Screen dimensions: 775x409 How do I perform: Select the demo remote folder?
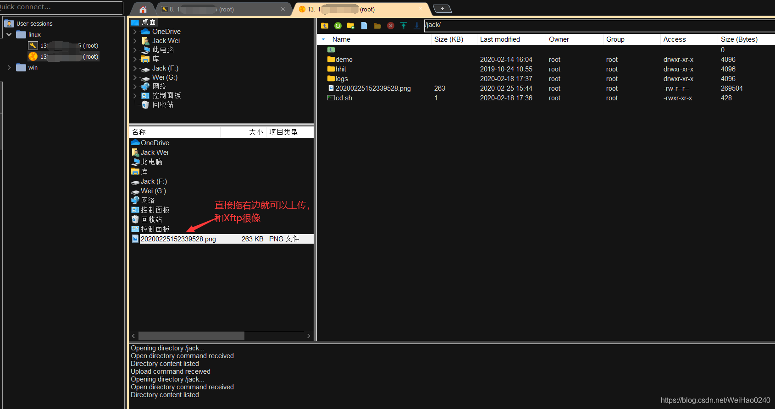[340, 60]
